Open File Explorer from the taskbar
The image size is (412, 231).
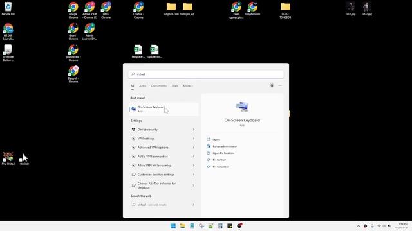(x=183, y=226)
